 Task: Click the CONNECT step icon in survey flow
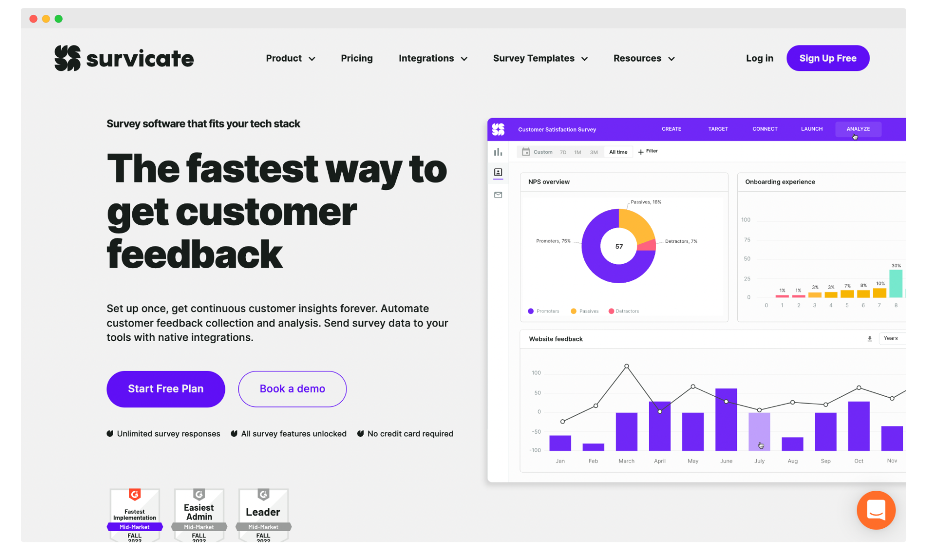[765, 129]
